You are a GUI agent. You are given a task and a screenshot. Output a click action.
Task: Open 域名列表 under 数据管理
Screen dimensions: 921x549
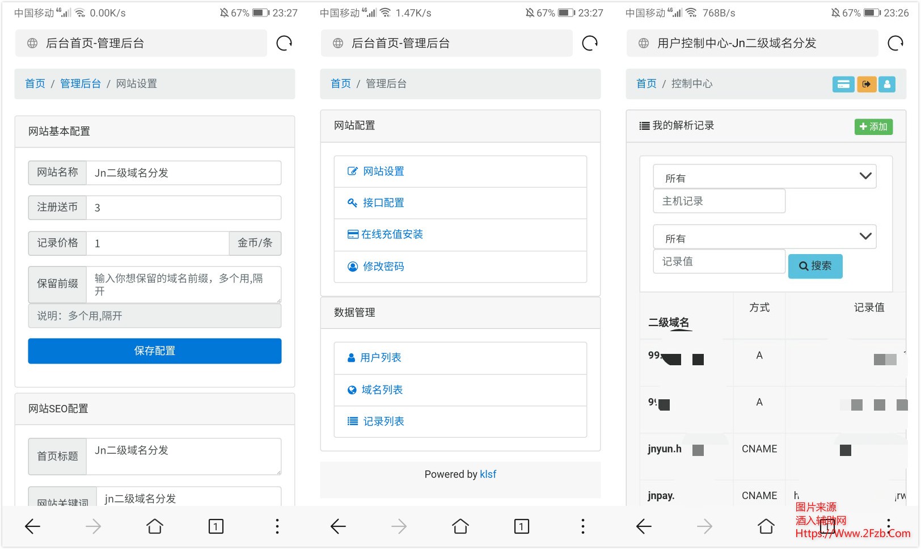pos(460,390)
